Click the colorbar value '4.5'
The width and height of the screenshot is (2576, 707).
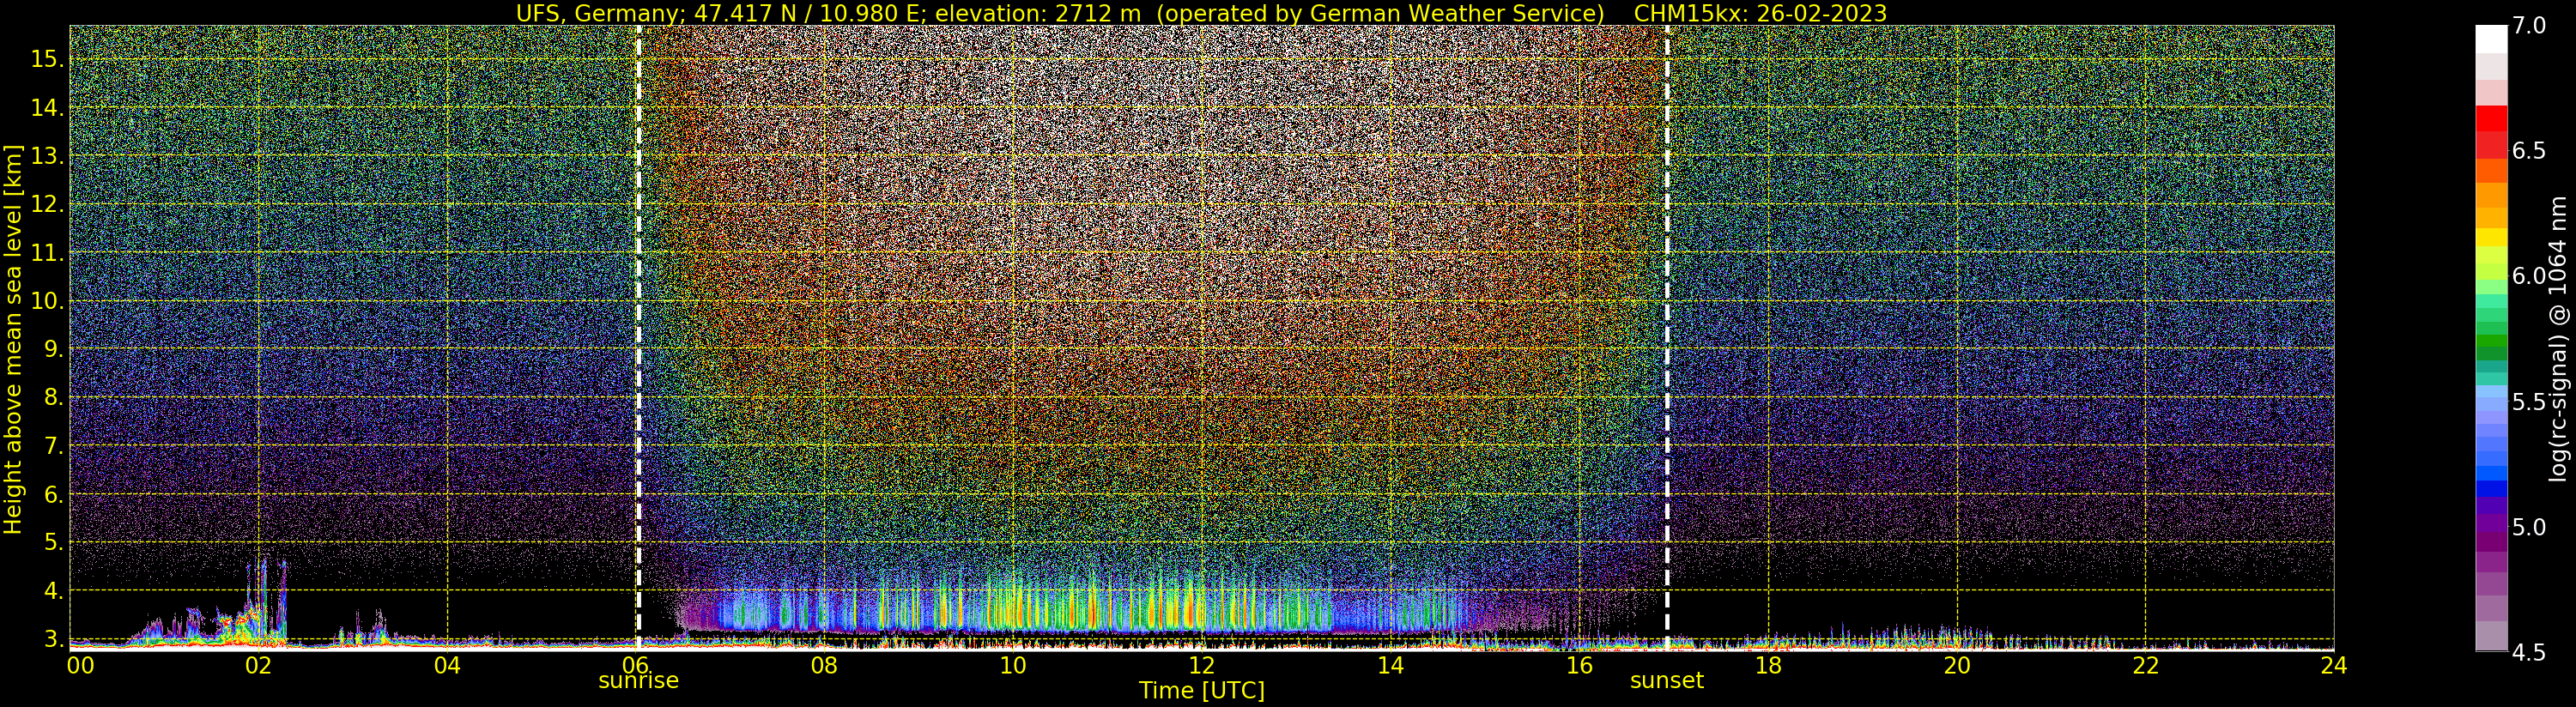(x=2529, y=653)
